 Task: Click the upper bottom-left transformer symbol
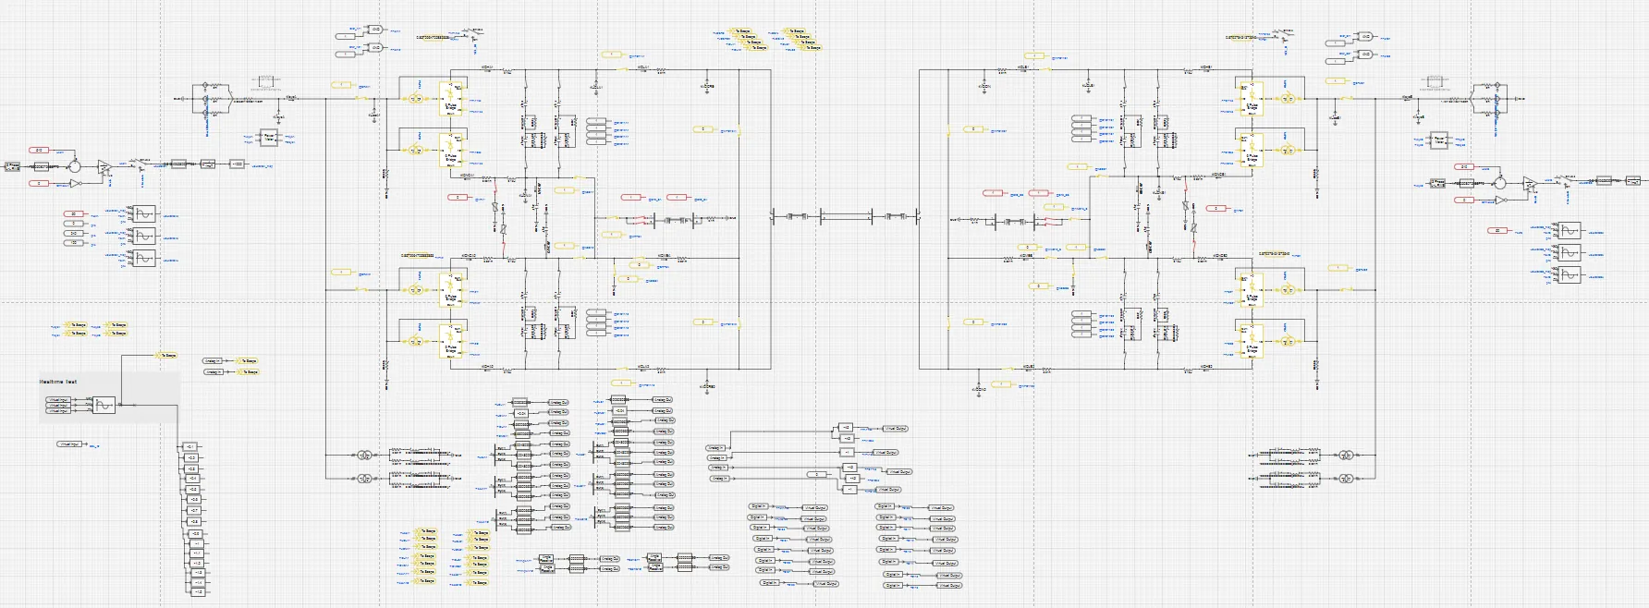tap(364, 455)
